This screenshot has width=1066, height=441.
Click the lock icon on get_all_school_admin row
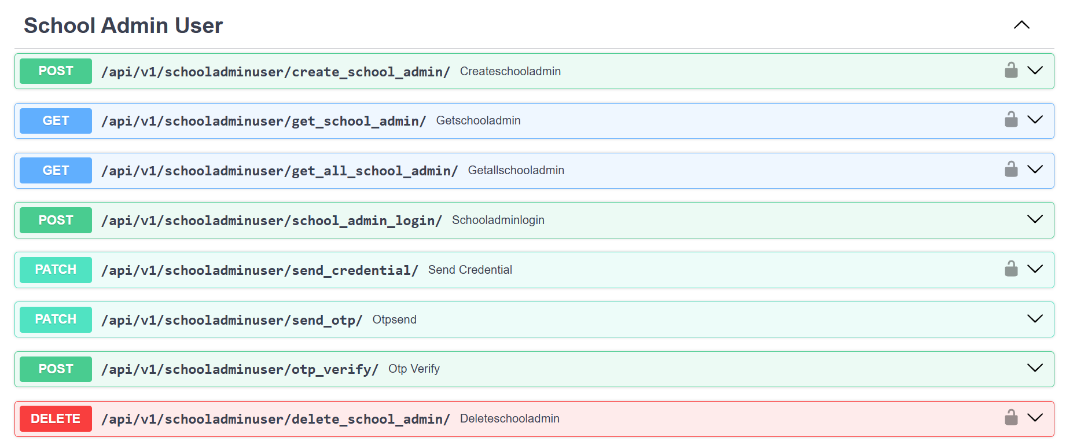(1010, 170)
